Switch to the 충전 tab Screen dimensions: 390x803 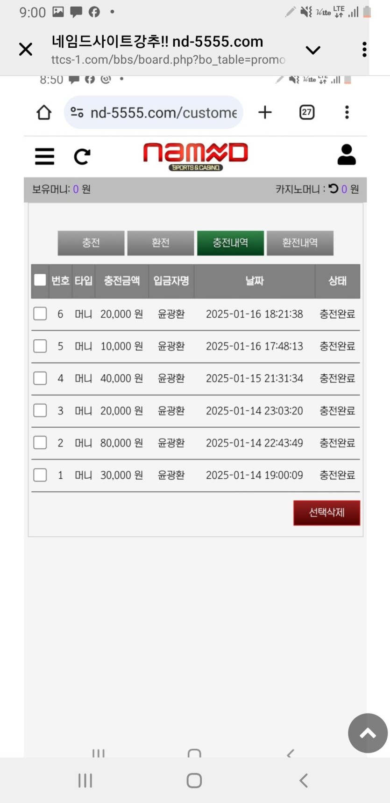(91, 243)
